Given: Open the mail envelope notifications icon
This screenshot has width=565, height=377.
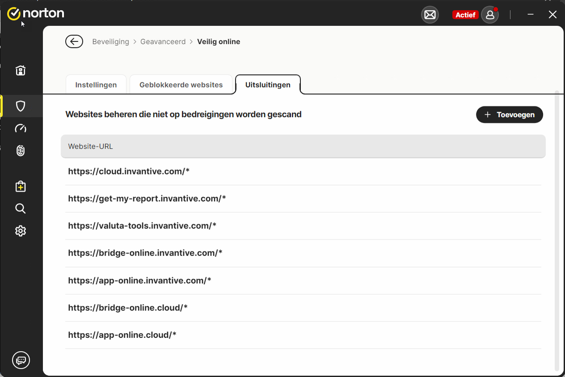Looking at the screenshot, I should pos(430,15).
